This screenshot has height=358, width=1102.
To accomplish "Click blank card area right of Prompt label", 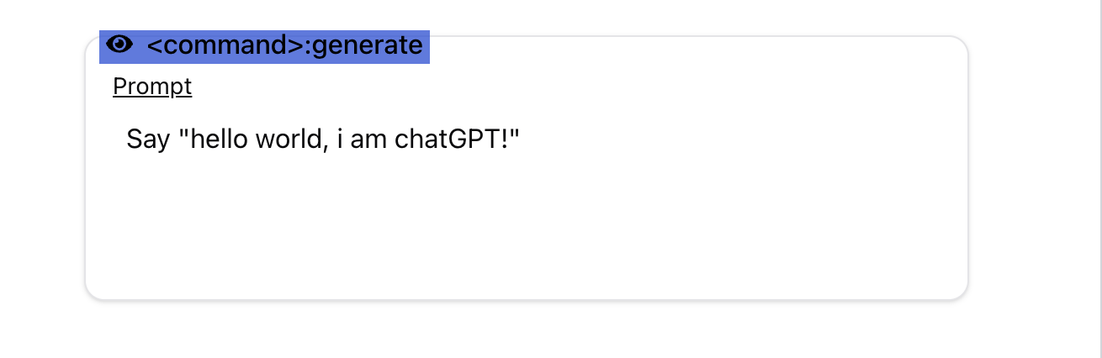I will [x=572, y=87].
